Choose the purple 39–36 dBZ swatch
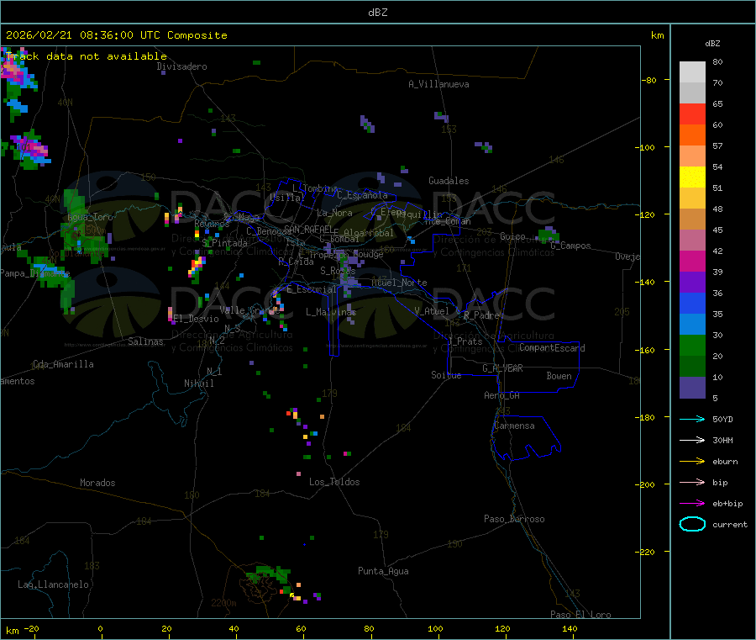 692,283
